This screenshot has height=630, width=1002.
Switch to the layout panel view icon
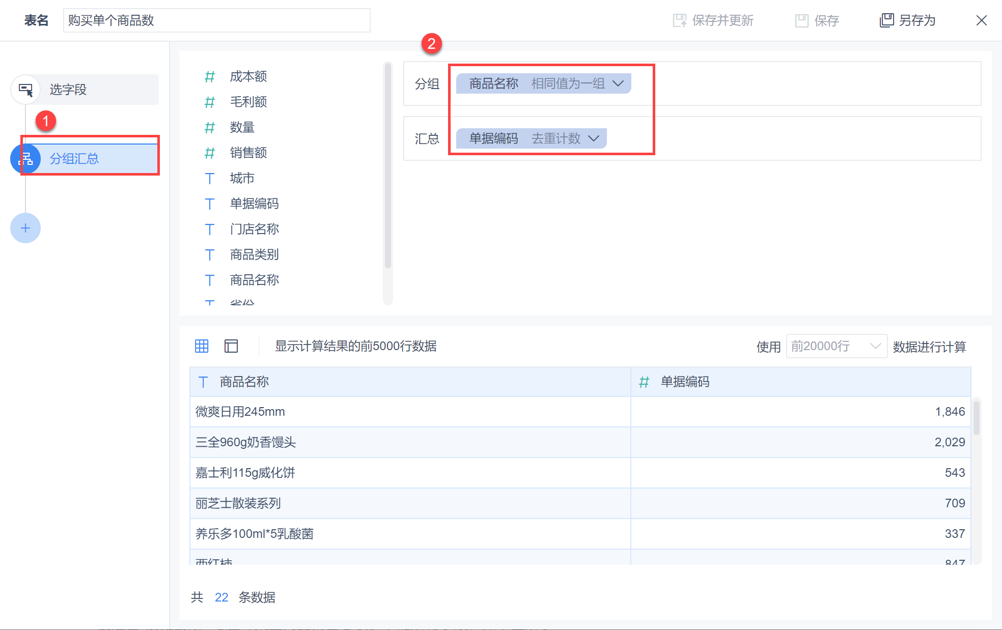231,347
